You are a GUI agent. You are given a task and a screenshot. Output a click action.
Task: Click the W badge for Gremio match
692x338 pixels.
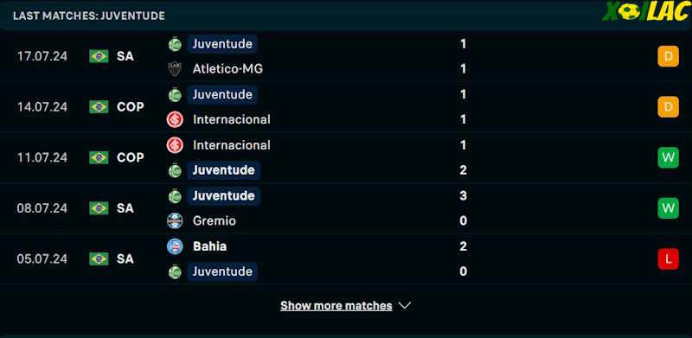668,207
